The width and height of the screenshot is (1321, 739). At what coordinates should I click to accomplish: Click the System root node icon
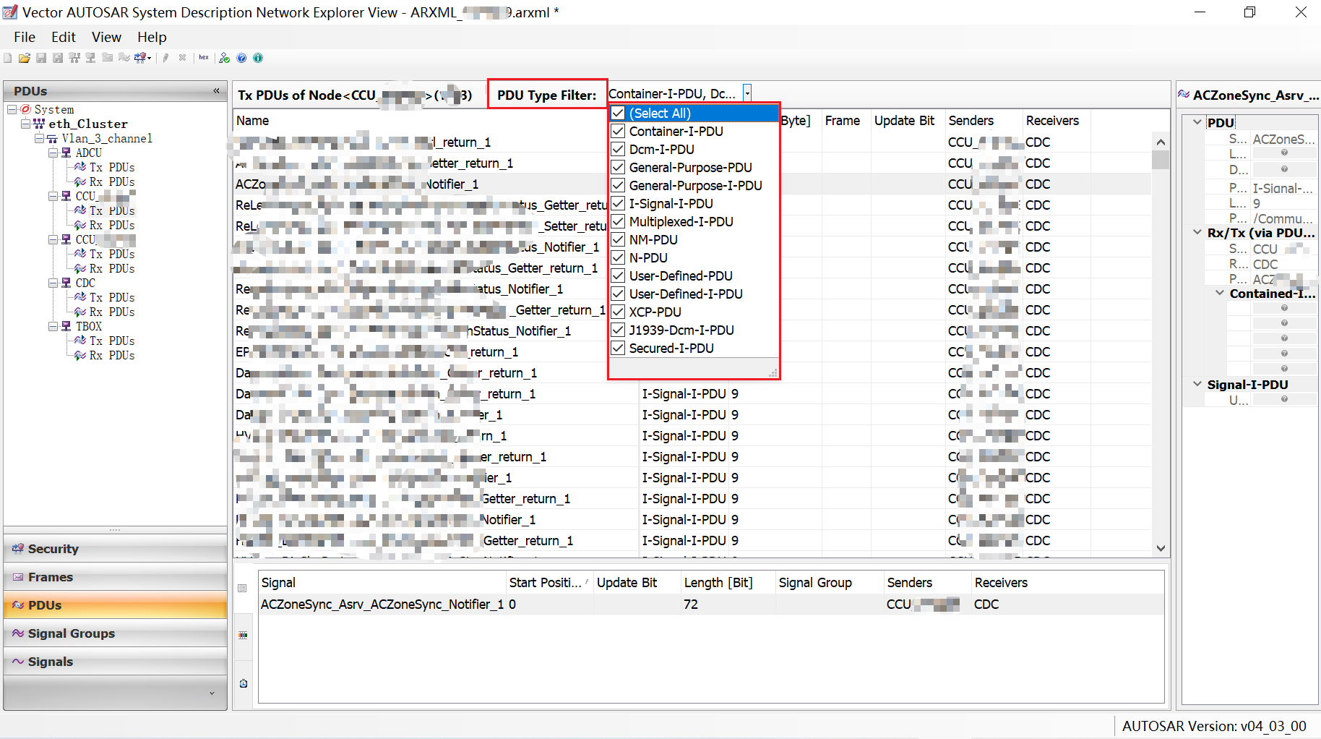(x=26, y=109)
